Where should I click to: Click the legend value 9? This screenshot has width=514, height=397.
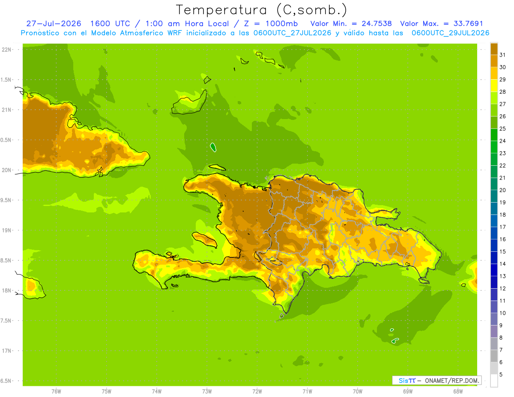click(x=501, y=325)
